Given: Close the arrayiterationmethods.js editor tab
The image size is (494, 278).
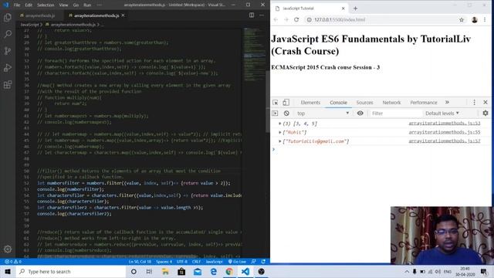Looking at the screenshot, I should click(123, 15).
